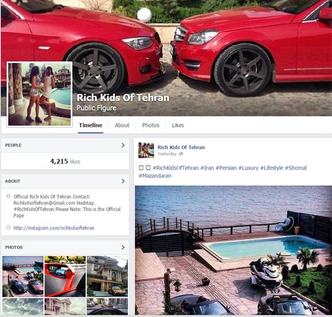
Task: Open the instagram.com/richkidsoftehran link
Action: pos(54,228)
